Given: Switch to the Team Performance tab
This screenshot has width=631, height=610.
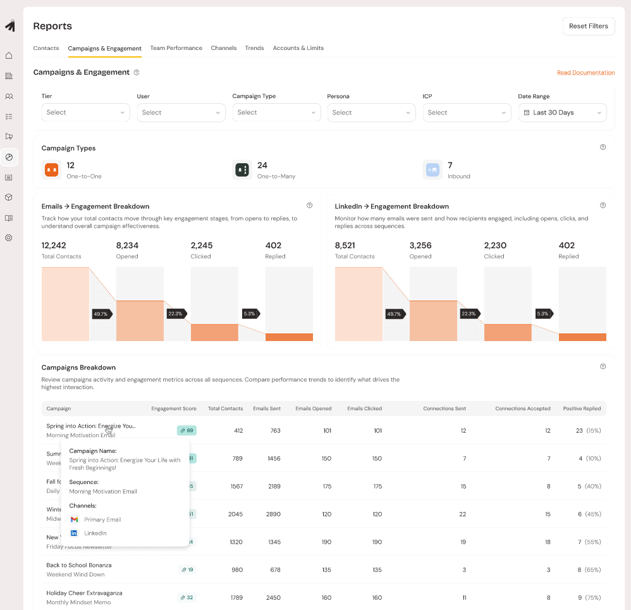Looking at the screenshot, I should pyautogui.click(x=176, y=48).
